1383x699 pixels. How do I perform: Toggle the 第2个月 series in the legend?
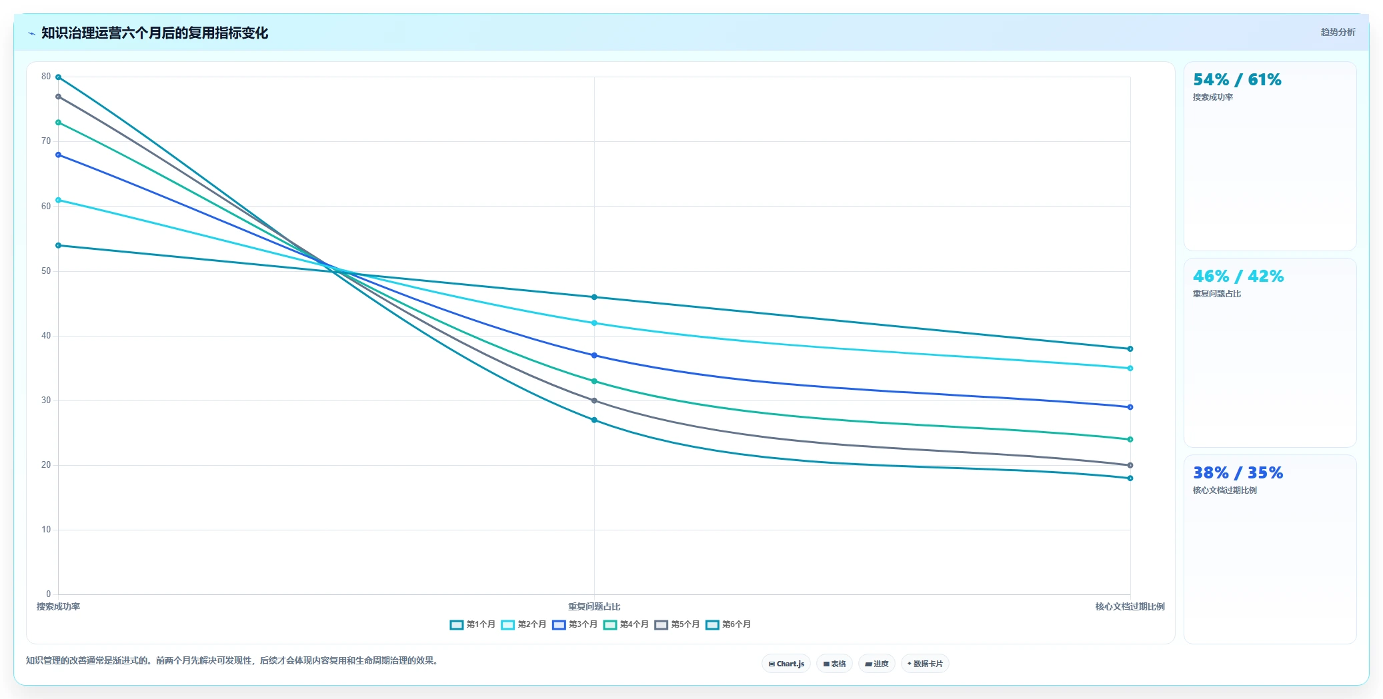(524, 624)
